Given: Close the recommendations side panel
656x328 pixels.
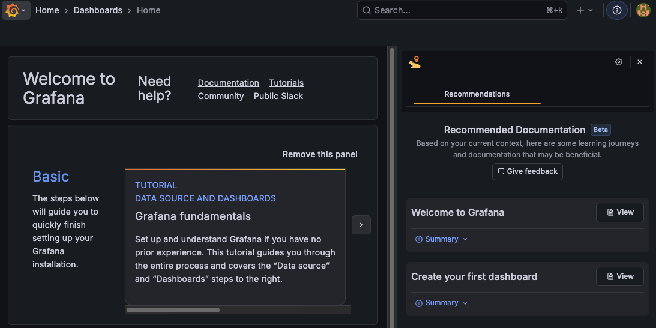Looking at the screenshot, I should tap(640, 62).
